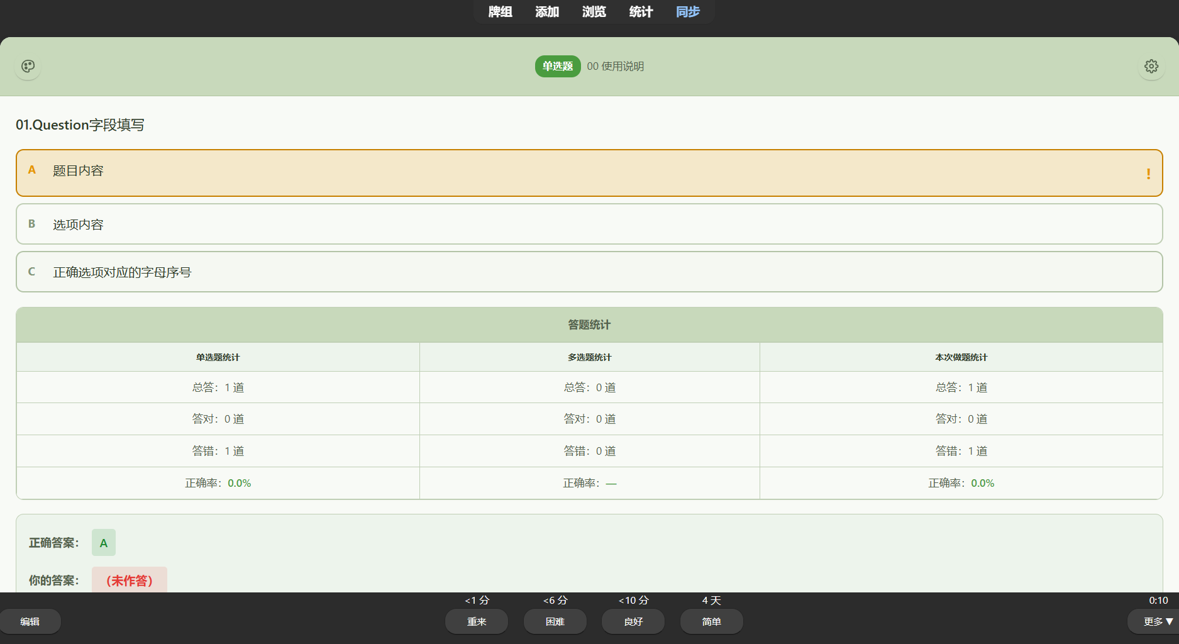Click the 4 天 interval label
The image size is (1179, 644).
point(712,601)
